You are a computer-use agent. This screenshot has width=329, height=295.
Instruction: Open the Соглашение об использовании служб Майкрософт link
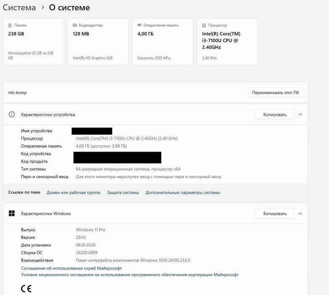point(72,268)
